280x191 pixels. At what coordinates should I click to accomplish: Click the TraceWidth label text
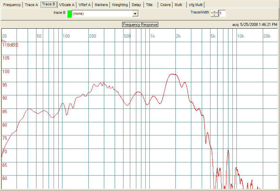pos(200,12)
